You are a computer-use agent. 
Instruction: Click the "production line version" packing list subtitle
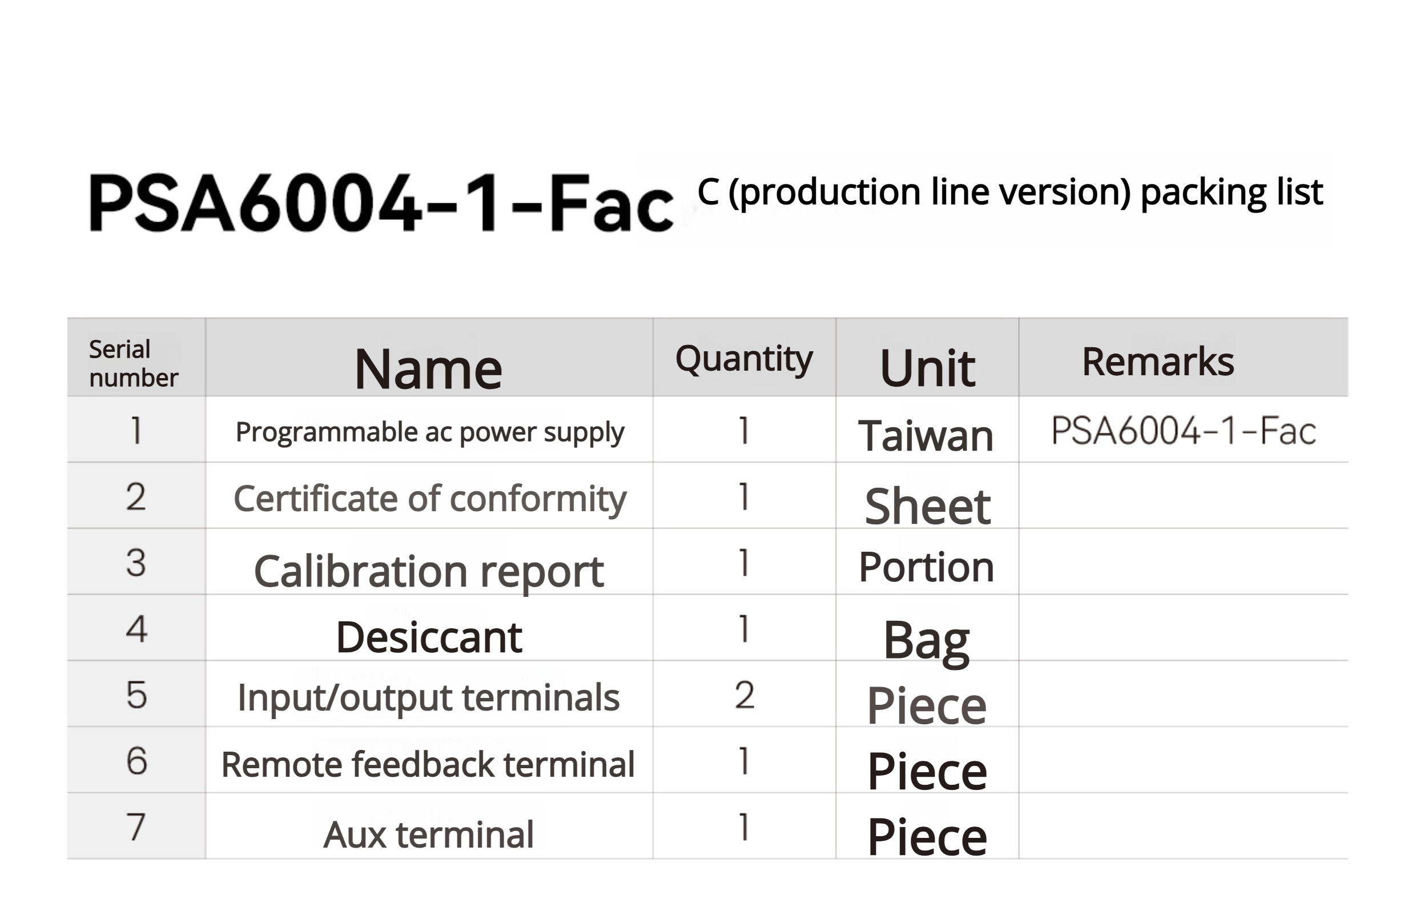click(x=1009, y=192)
